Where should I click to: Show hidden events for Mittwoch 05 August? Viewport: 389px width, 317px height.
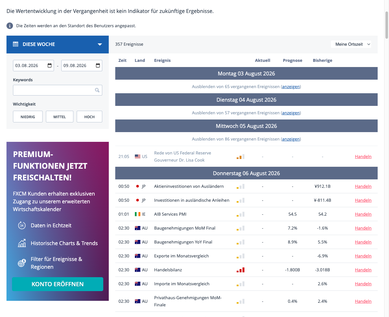tap(291, 139)
